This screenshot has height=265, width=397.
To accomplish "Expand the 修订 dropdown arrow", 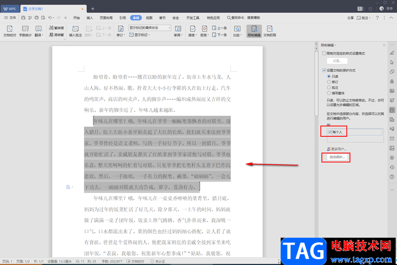I will coord(124,35).
